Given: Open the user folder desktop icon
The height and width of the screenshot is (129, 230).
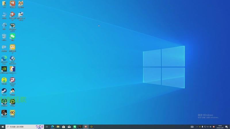Looking at the screenshot, I should 4,4.
